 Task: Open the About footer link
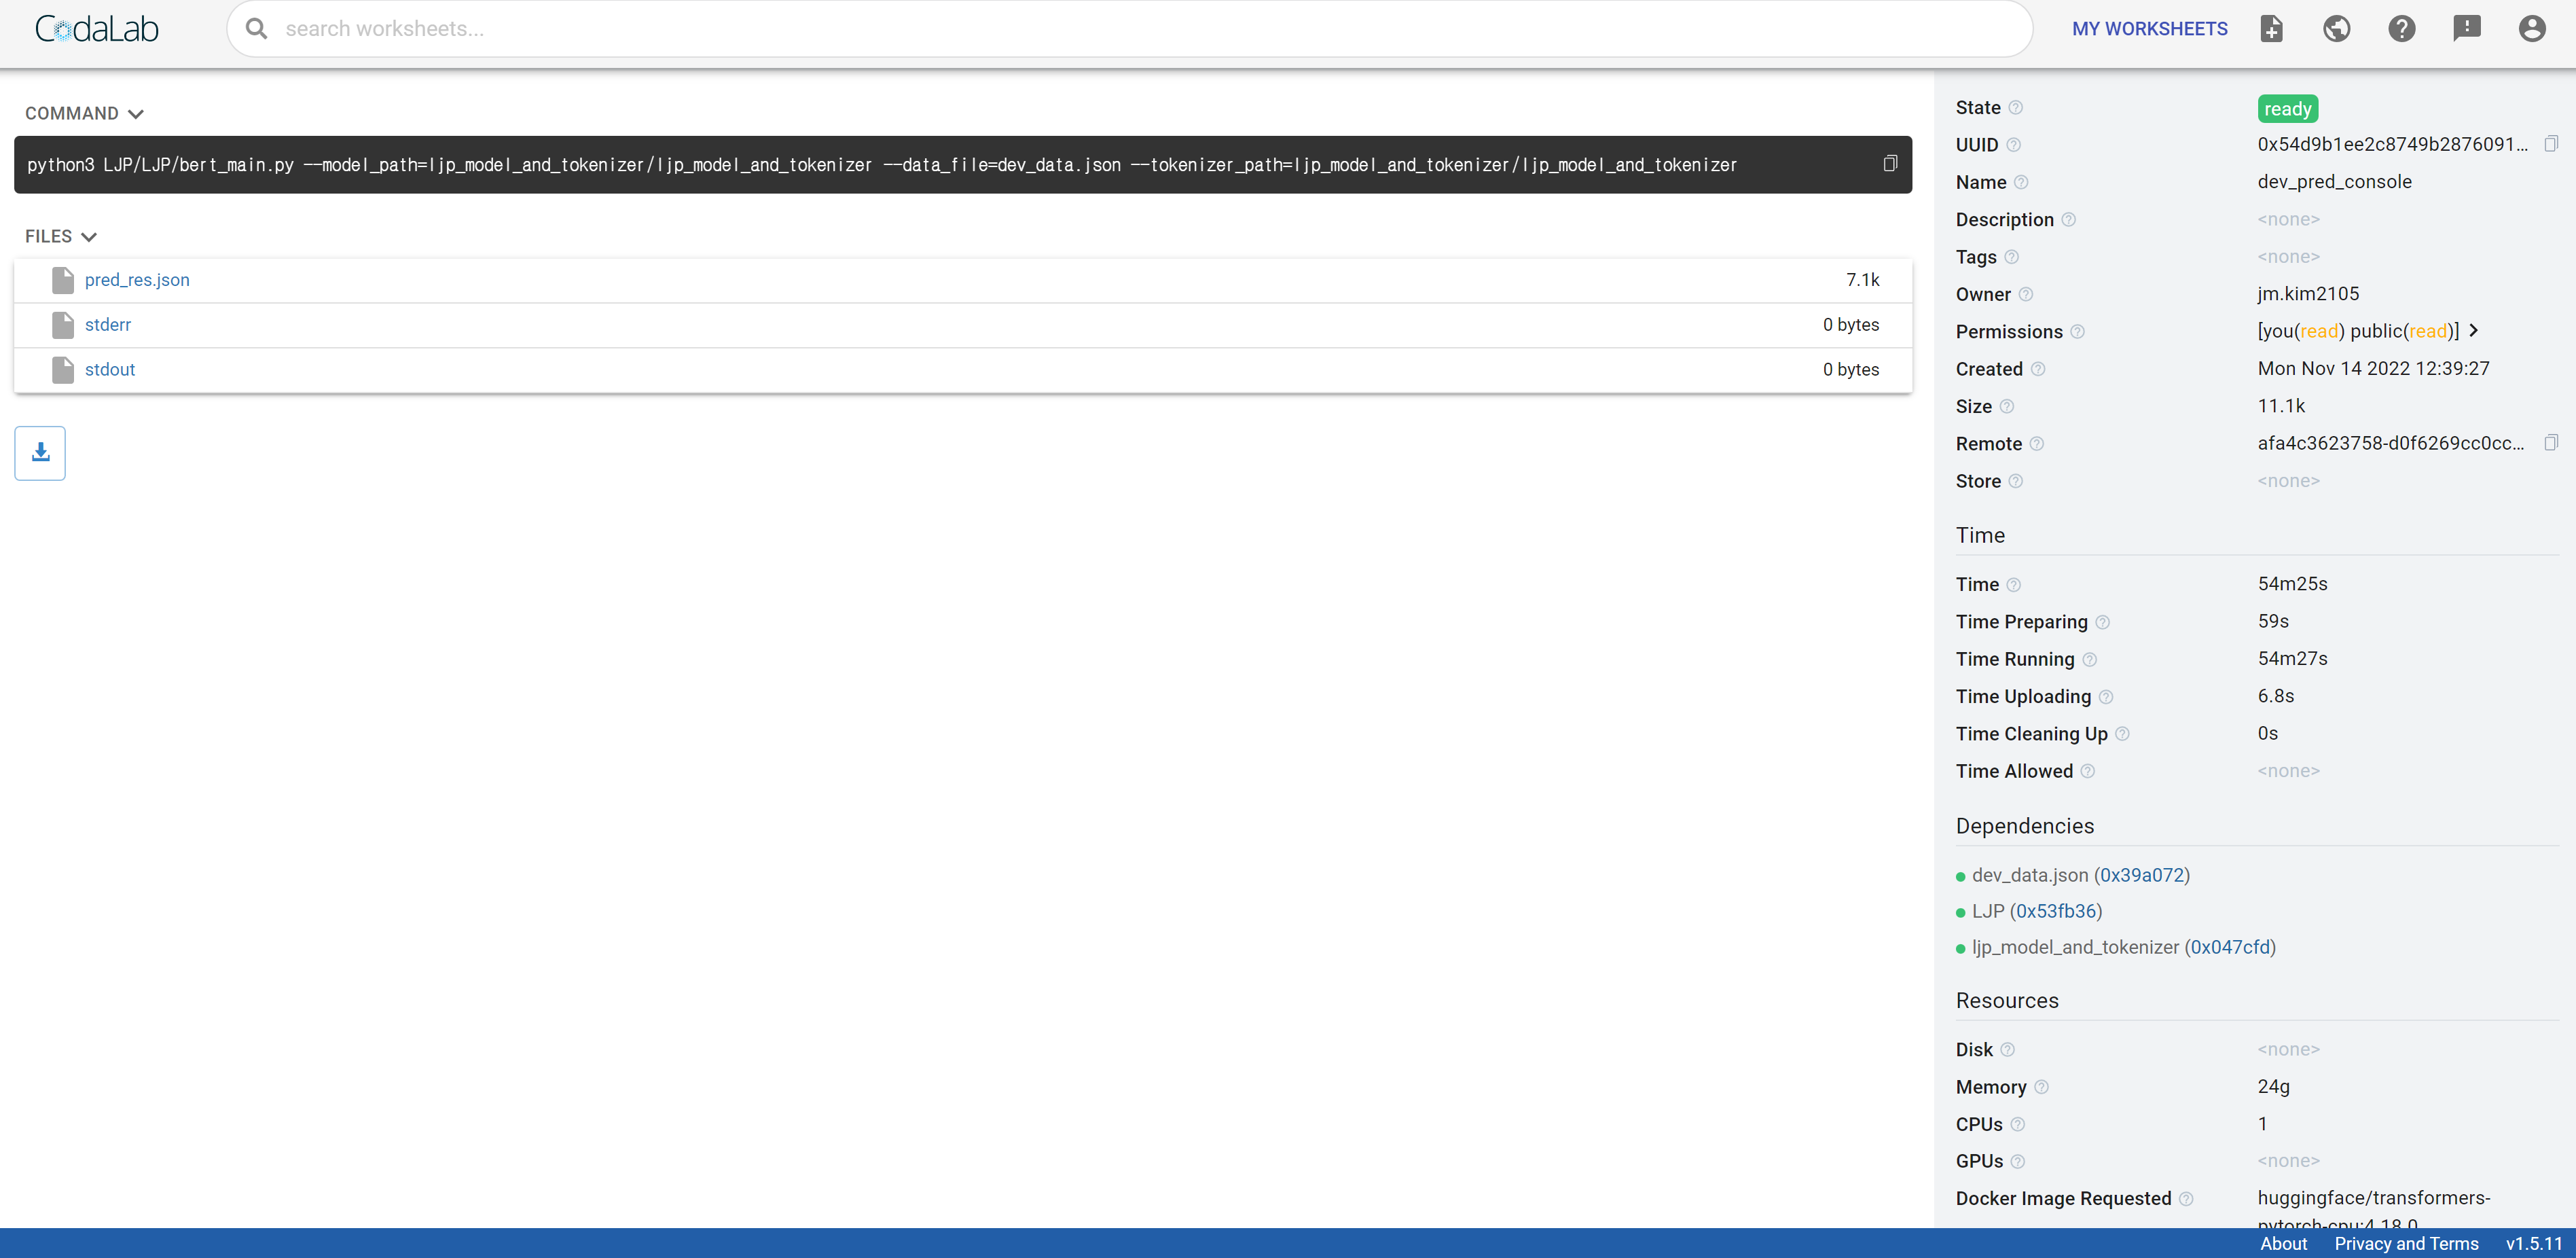[2283, 1243]
